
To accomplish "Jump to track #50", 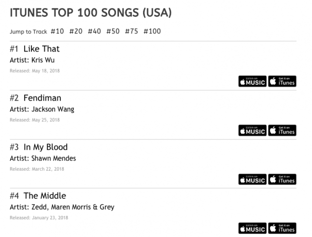I will (x=113, y=31).
